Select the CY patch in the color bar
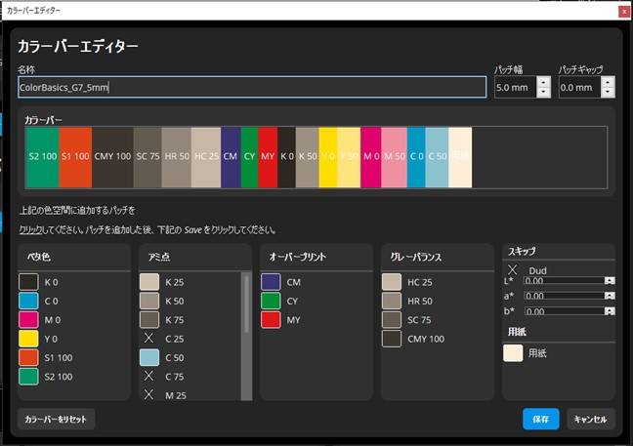This screenshot has width=633, height=446. coord(249,157)
